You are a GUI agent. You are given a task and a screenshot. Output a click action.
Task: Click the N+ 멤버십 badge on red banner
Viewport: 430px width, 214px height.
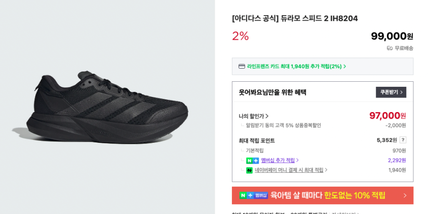(254, 195)
